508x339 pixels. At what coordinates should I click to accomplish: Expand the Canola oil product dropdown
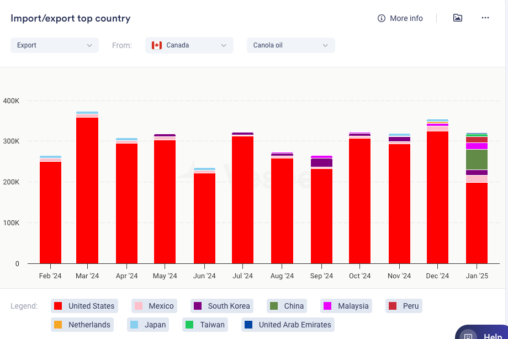coord(290,45)
